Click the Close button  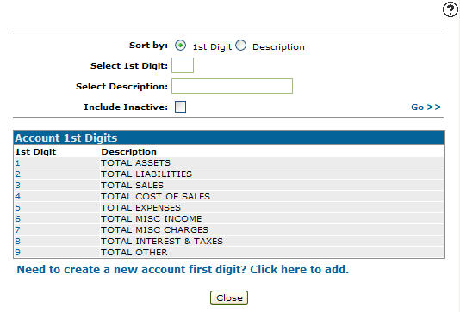(x=229, y=297)
